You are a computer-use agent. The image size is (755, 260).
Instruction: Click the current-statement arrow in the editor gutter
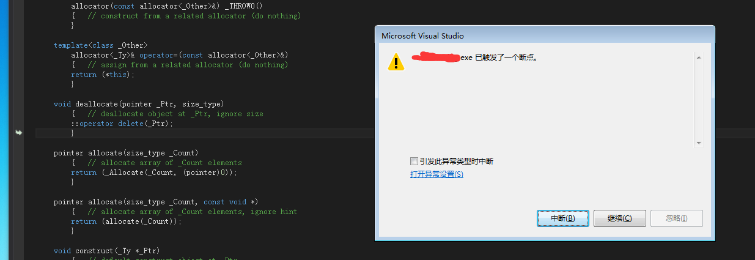click(19, 133)
